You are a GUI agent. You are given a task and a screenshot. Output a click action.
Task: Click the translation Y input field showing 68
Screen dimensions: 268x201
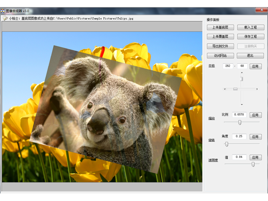(x=242, y=66)
